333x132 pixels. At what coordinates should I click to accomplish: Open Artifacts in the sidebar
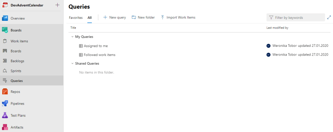[17, 127]
